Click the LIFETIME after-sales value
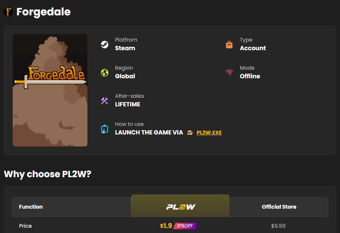The width and height of the screenshot is (340, 233). pyautogui.click(x=127, y=105)
